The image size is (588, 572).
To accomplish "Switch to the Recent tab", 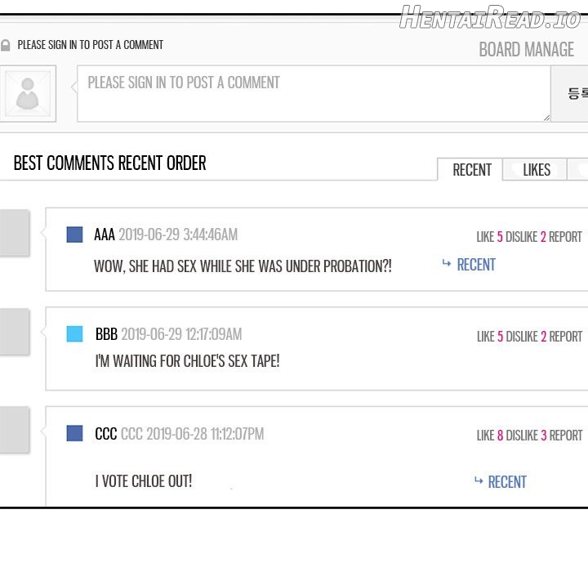I will pyautogui.click(x=471, y=170).
